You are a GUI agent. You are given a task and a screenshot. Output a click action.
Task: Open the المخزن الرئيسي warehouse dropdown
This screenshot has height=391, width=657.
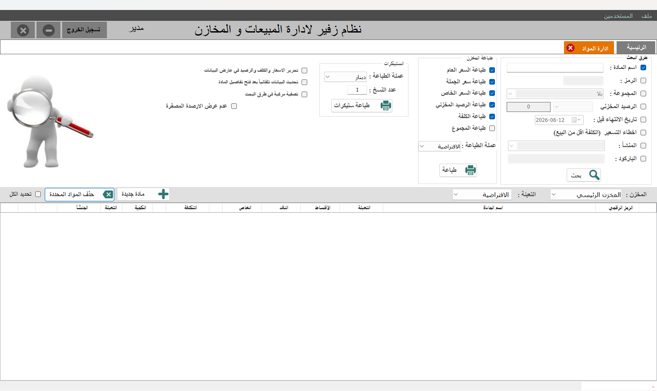pos(586,194)
